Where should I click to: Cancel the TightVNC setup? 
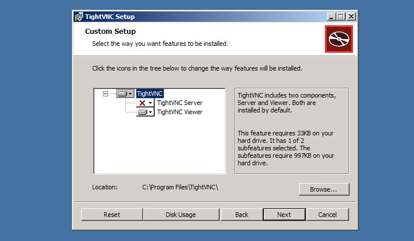pos(327,215)
